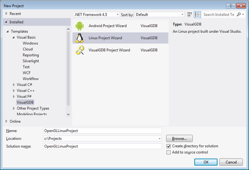Select the Test template category

point(26,67)
